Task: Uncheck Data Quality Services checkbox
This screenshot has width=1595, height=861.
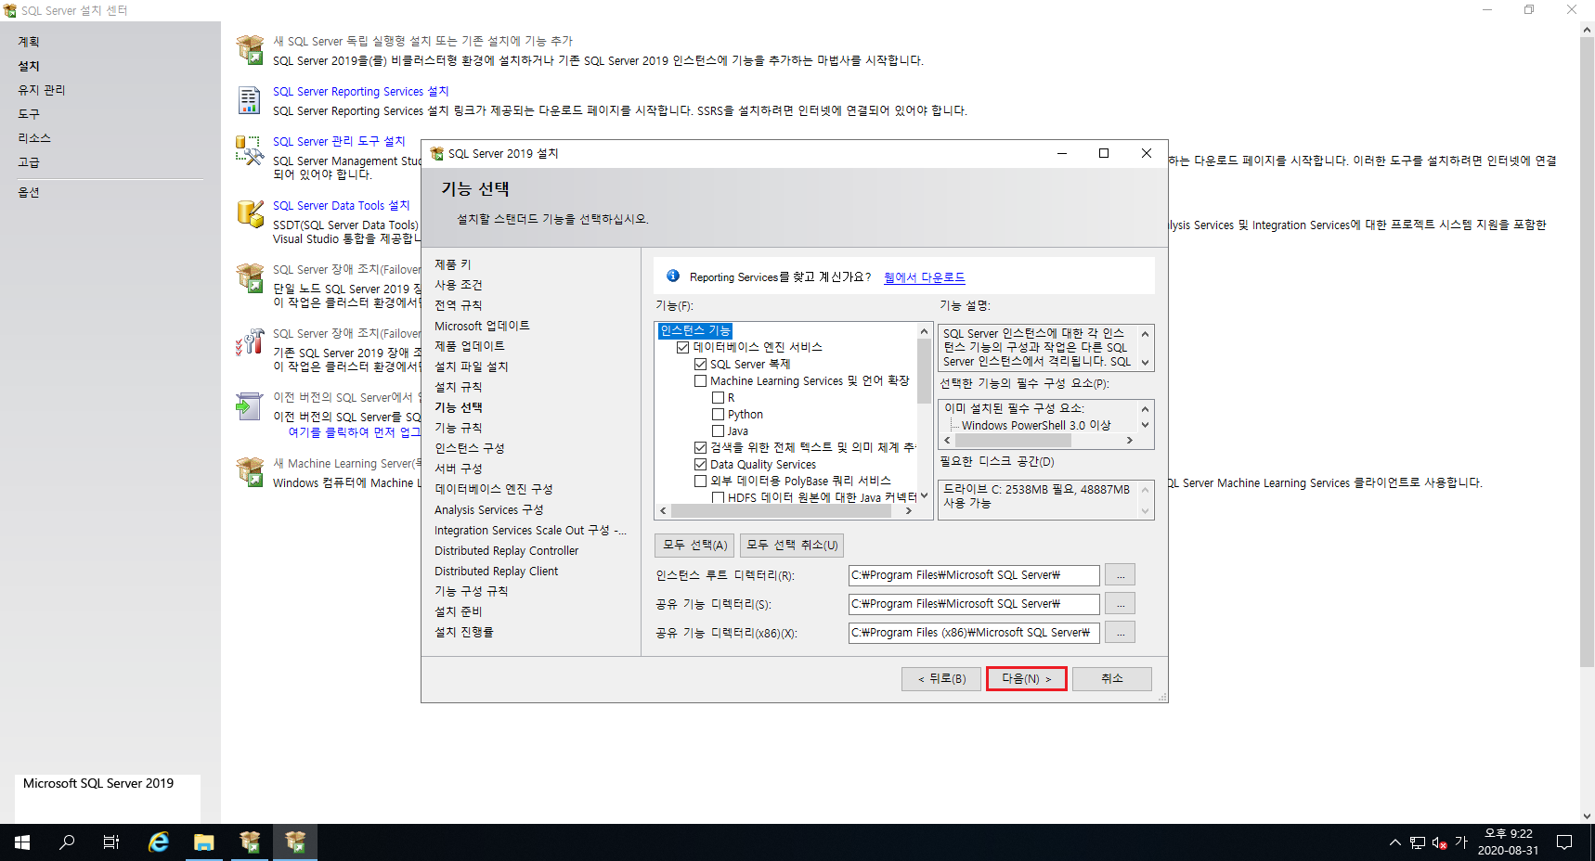Action: coord(701,464)
